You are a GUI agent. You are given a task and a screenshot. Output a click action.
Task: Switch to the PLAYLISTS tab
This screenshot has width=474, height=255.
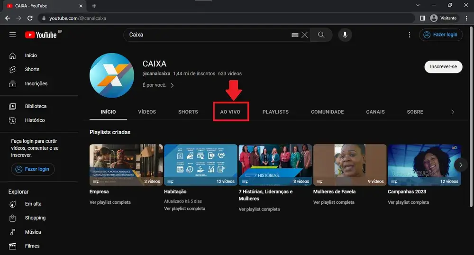(x=275, y=112)
